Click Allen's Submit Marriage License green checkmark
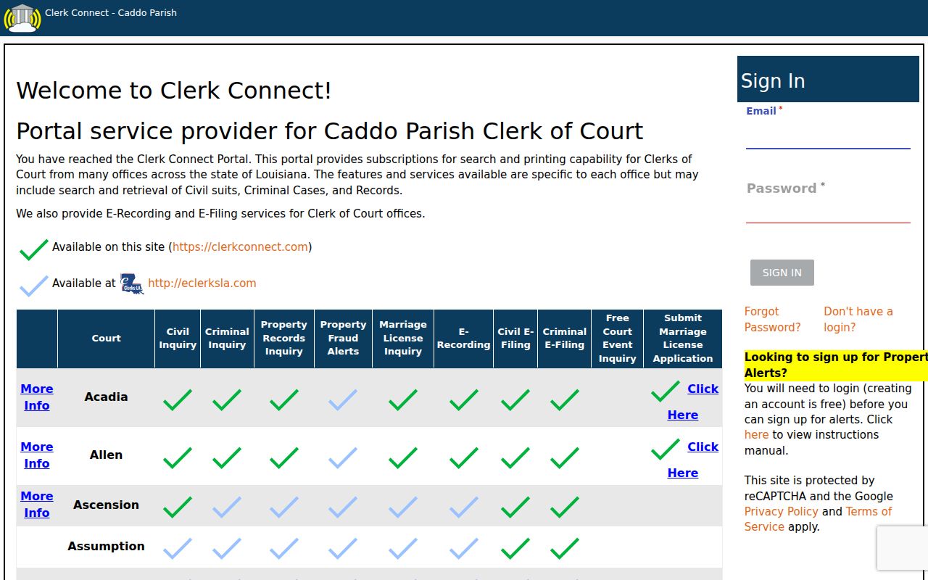The width and height of the screenshot is (928, 580). pyautogui.click(x=666, y=449)
